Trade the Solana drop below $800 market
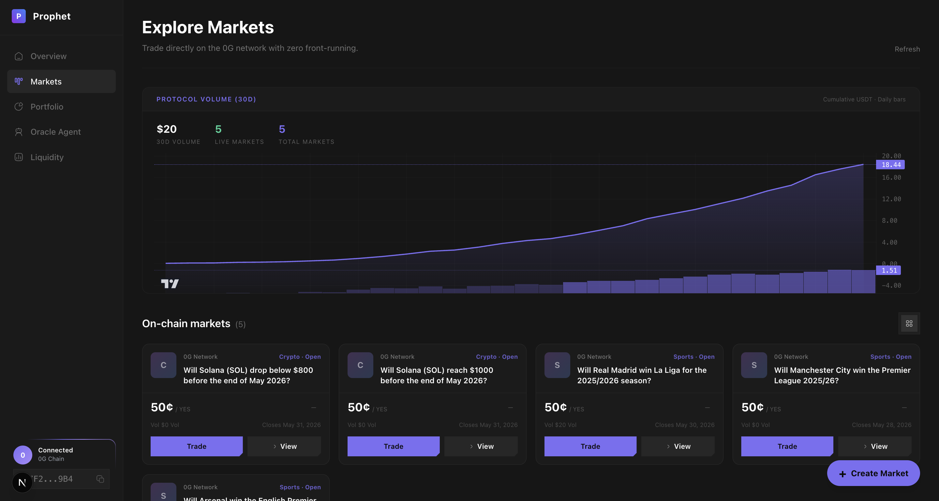Image resolution: width=939 pixels, height=501 pixels. 197,446
